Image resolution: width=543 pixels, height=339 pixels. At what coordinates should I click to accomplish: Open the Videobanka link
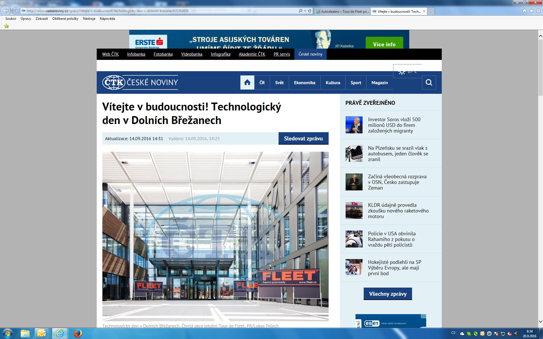coord(192,54)
